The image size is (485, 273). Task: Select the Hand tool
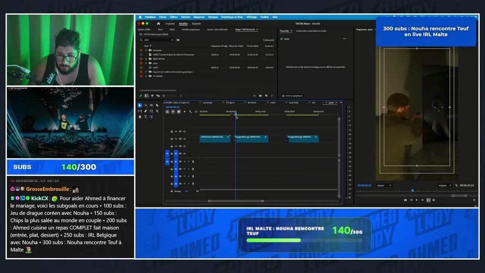[140, 117]
